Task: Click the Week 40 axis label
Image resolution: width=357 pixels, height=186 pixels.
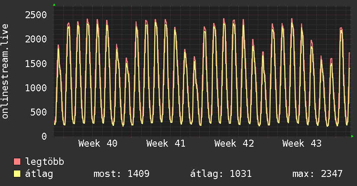Action: coord(98,144)
